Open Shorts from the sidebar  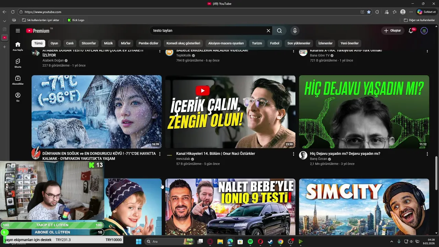(18, 63)
